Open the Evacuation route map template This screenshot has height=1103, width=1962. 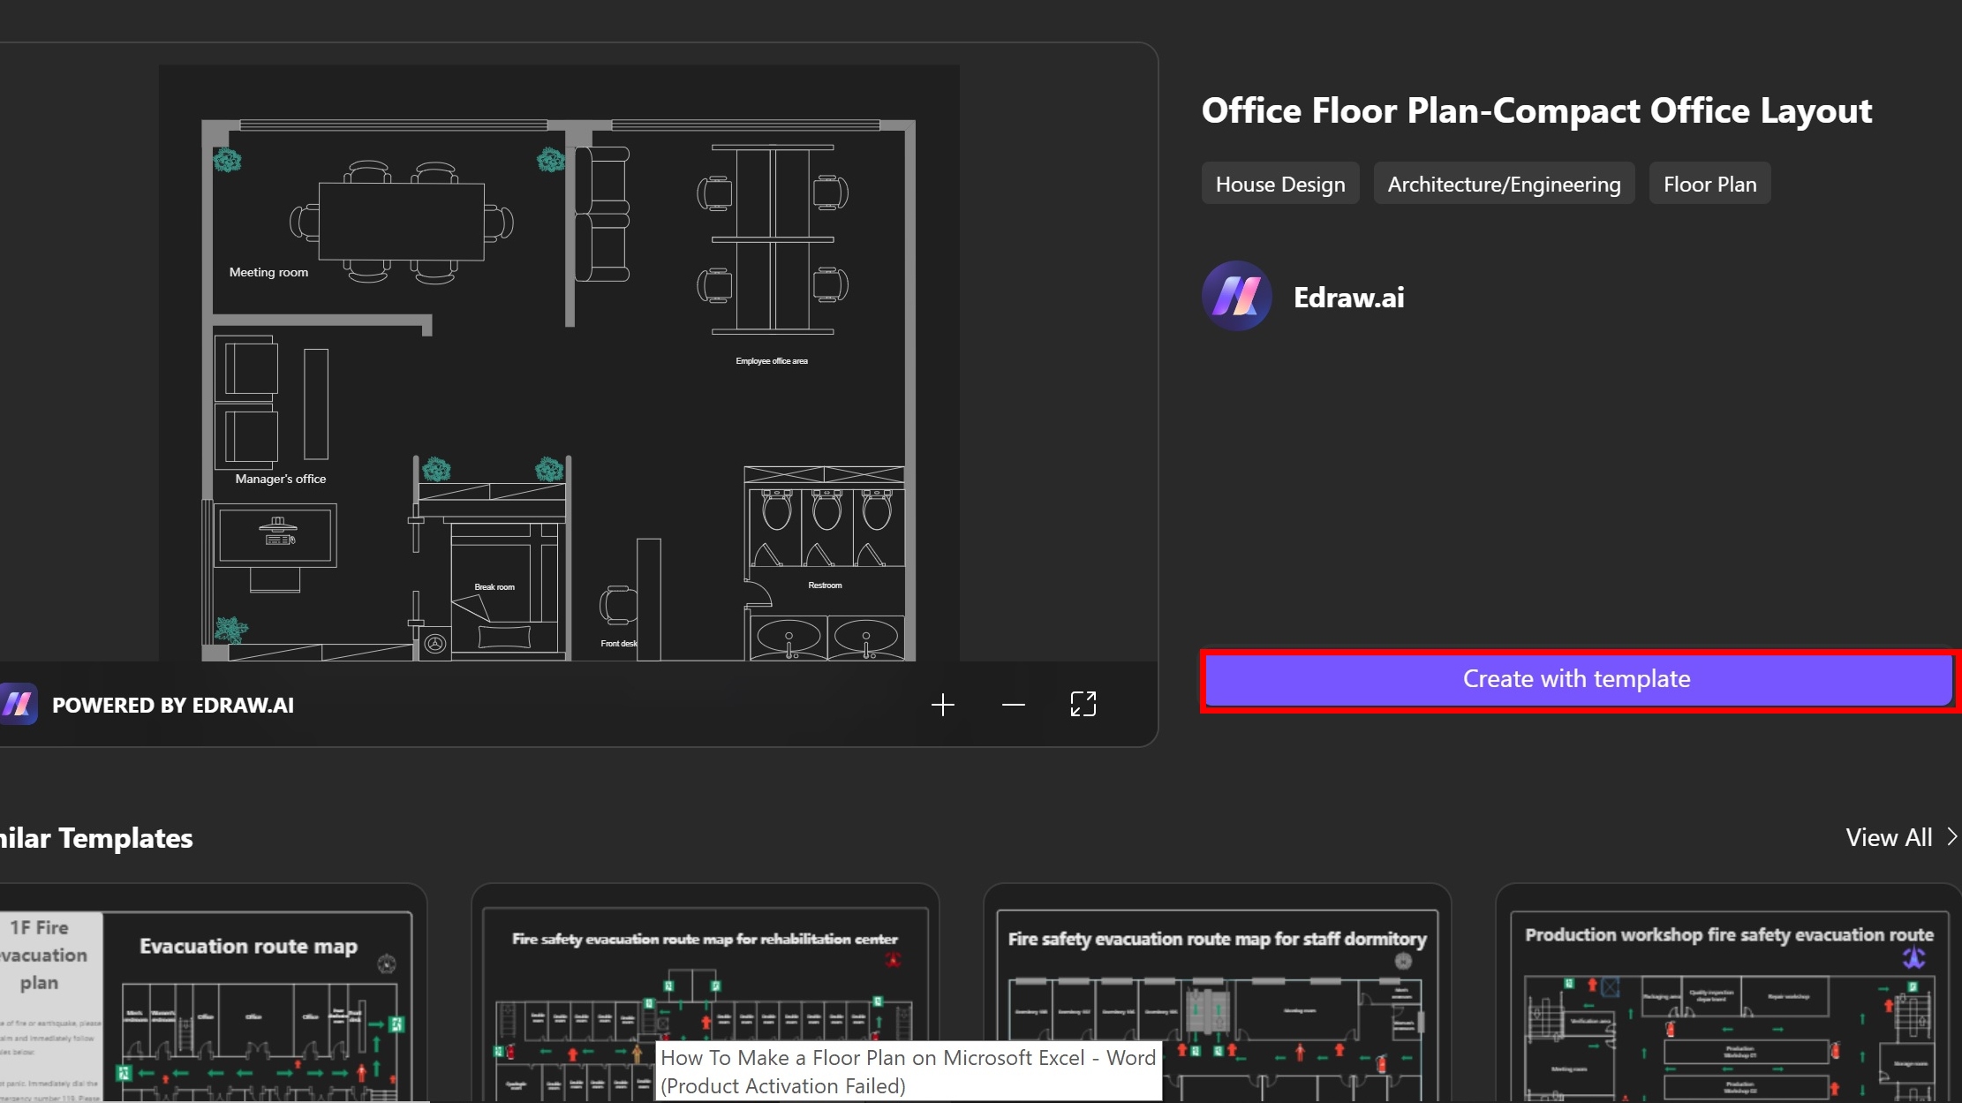(x=212, y=993)
